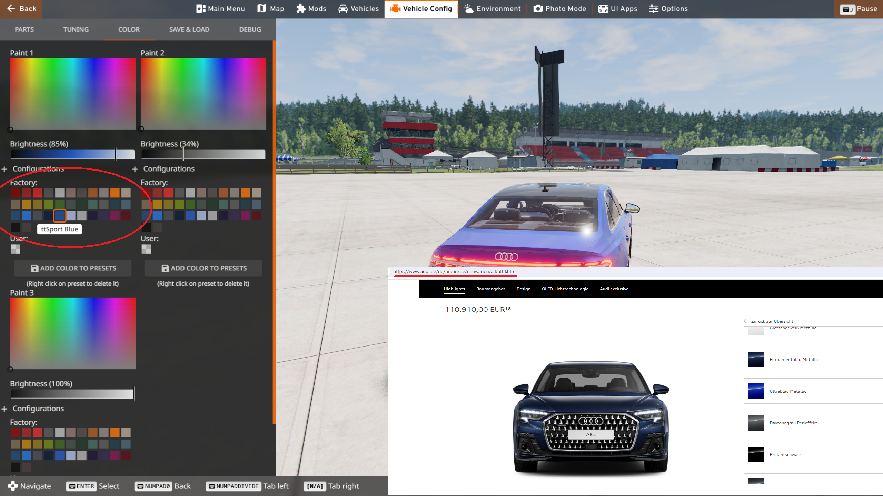Select Ultrablau Metallic paint option
Viewport: 883px width, 496px height.
(813, 391)
